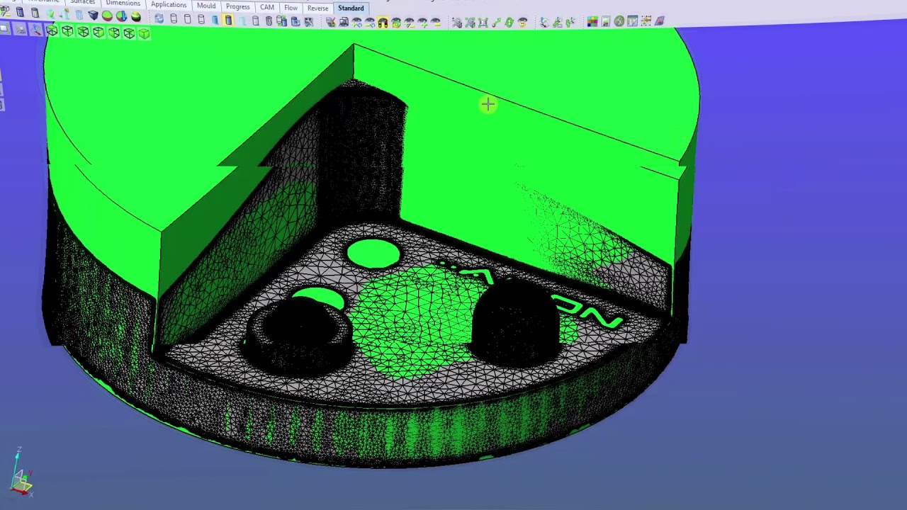Viewport: 907px width, 510px height.
Task: Open the Applications tab
Action: click(x=169, y=5)
